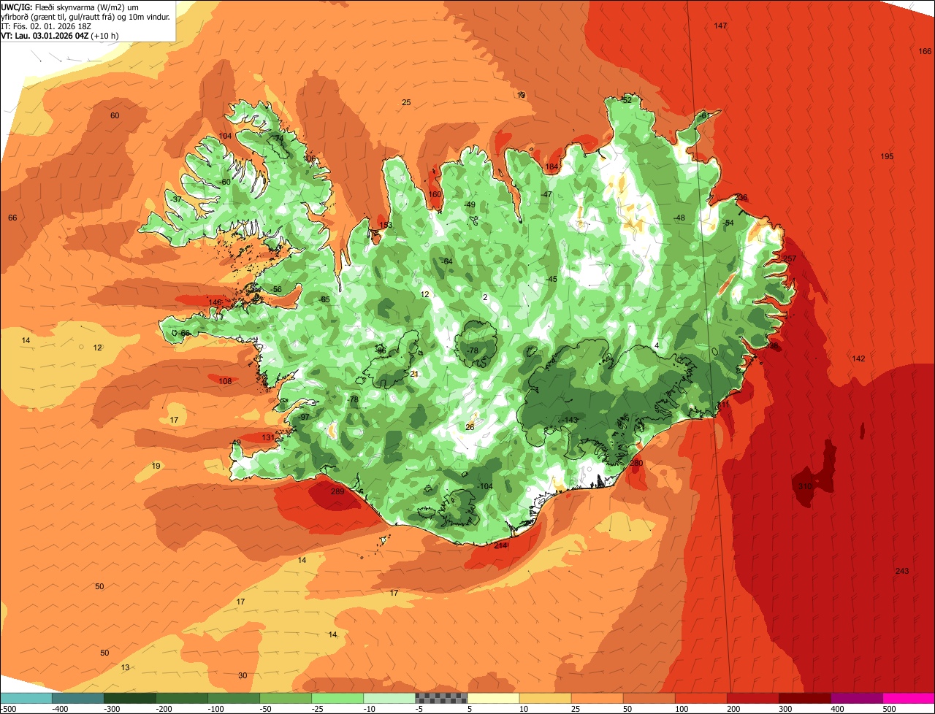Select the darkest green swatch between -300 and -200
The image size is (935, 714).
tap(129, 698)
